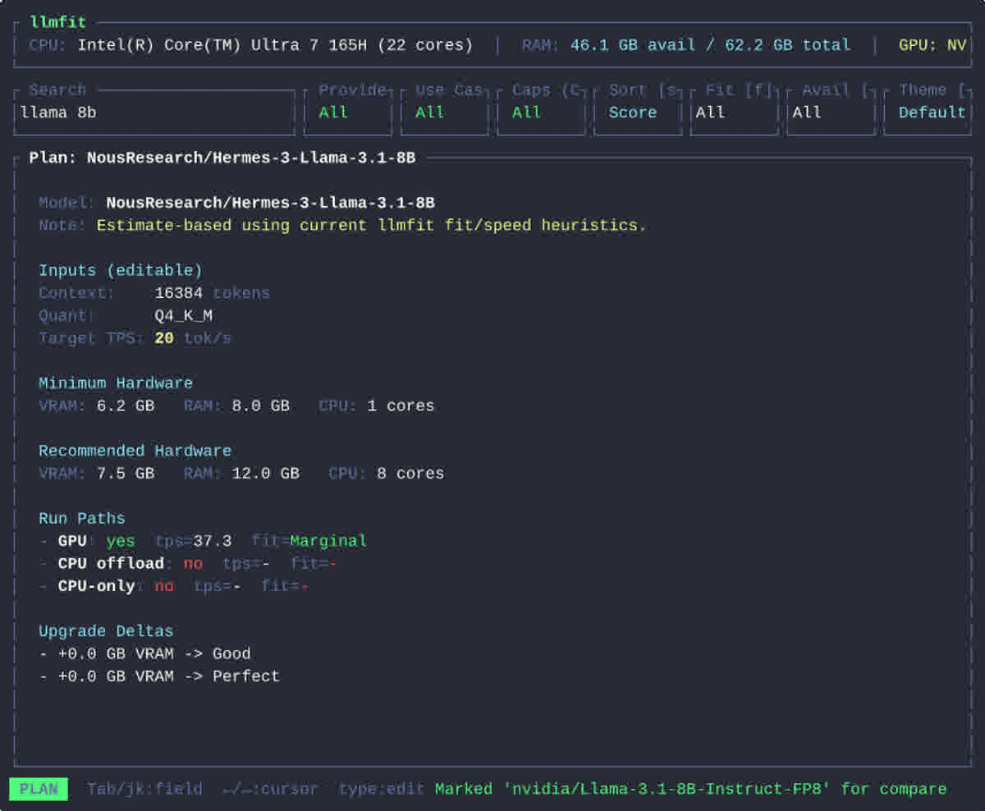Click the '+0.0 GB VRAM -> Perfect' line

(x=159, y=676)
